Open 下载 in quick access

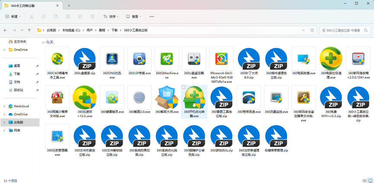17,74
